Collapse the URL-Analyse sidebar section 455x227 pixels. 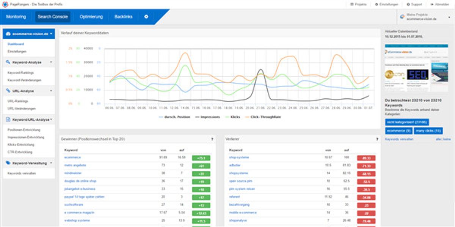pos(29,91)
